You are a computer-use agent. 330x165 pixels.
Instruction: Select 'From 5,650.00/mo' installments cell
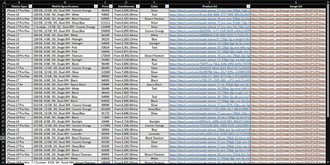pos(126,11)
